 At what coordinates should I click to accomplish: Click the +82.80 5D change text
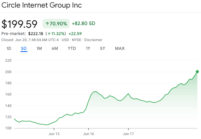(83, 23)
